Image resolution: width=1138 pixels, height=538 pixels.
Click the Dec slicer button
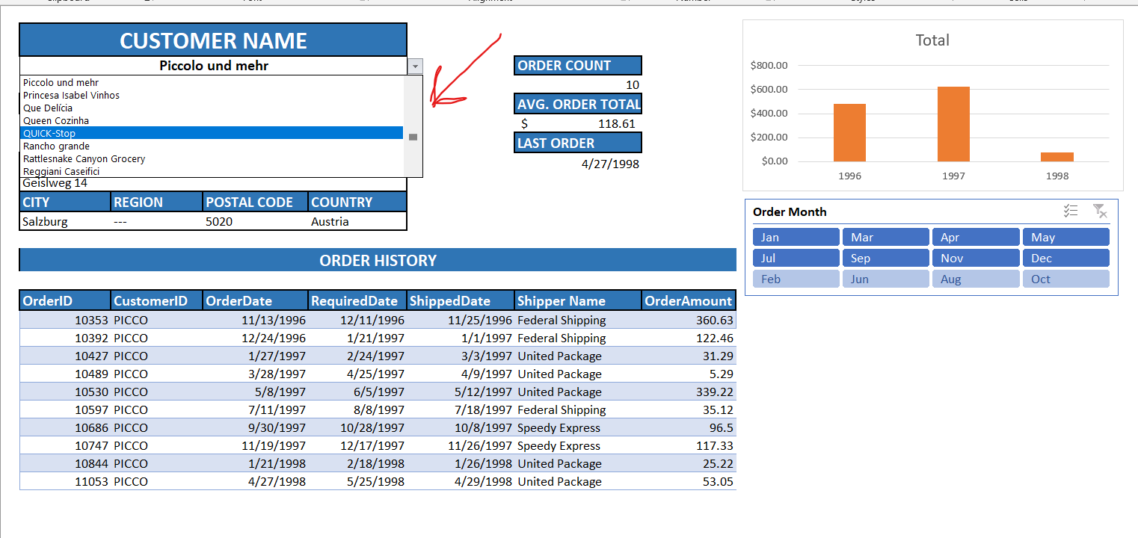point(1065,258)
